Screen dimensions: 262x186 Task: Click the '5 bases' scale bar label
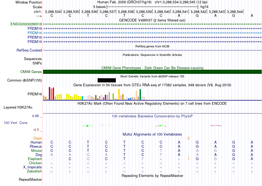pos(99,7)
